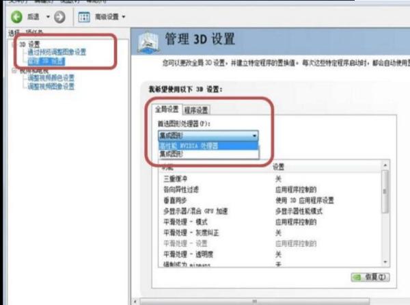
Task: Open 调整视频颜色设置 link
Action: point(51,77)
